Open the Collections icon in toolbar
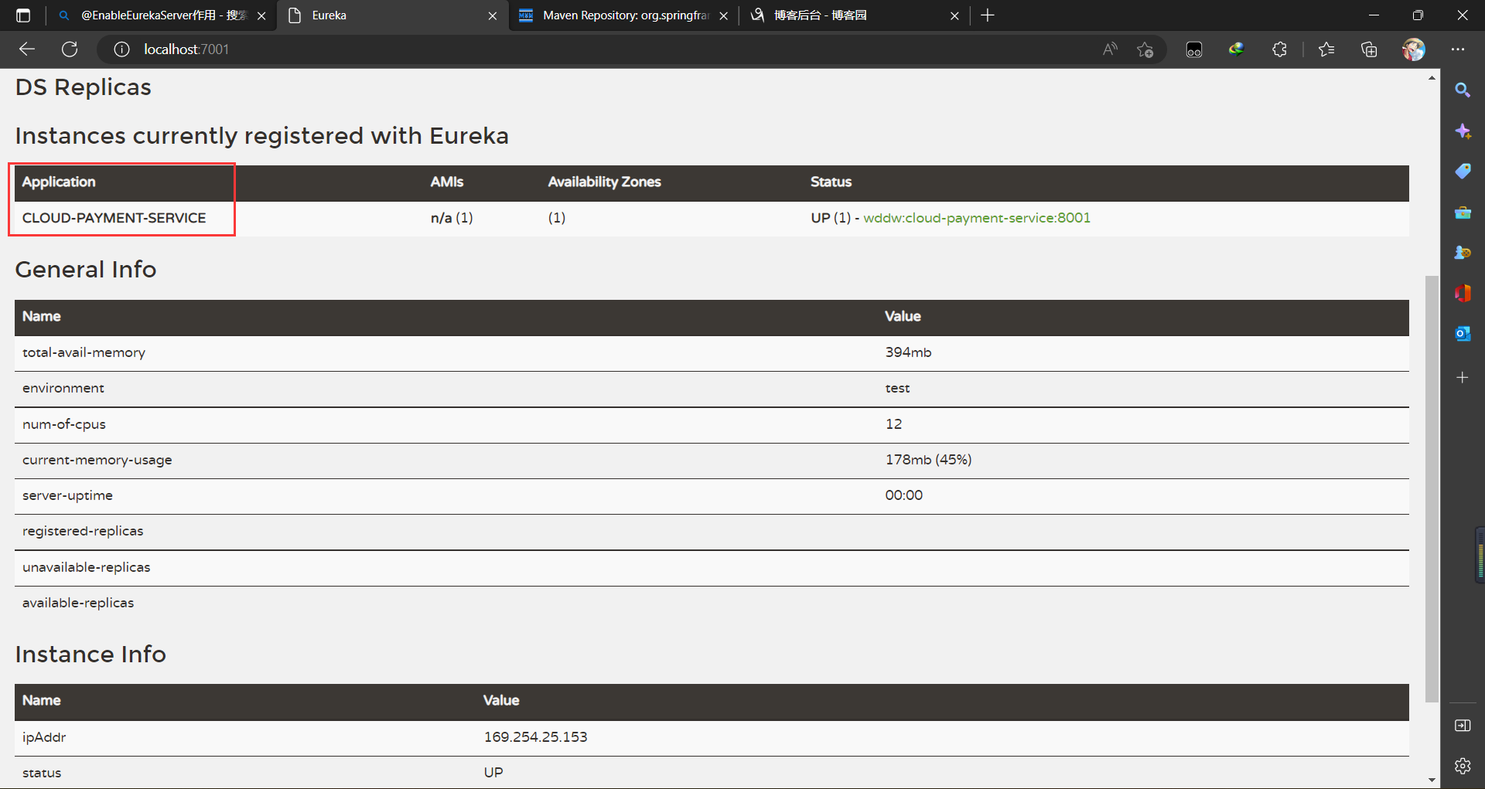The image size is (1485, 789). (x=1369, y=49)
